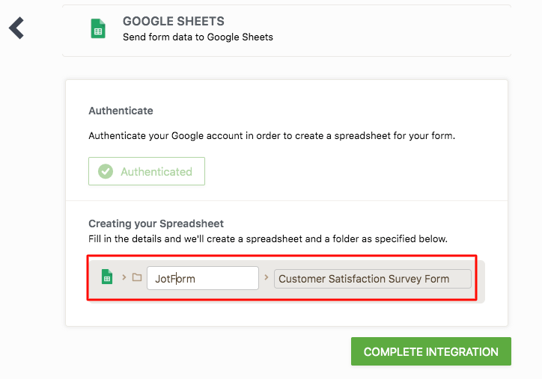Click the word 'Authenticated' label text

(156, 171)
